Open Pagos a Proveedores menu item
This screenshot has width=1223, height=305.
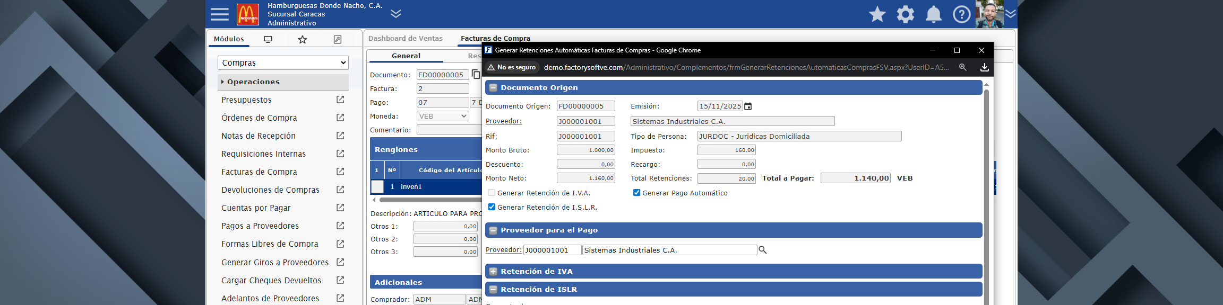coord(260,226)
